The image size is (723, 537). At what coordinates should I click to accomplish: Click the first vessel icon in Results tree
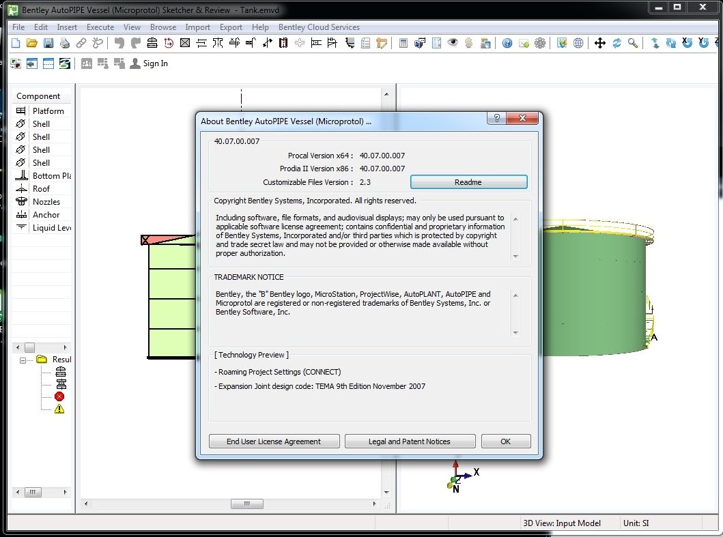60,371
